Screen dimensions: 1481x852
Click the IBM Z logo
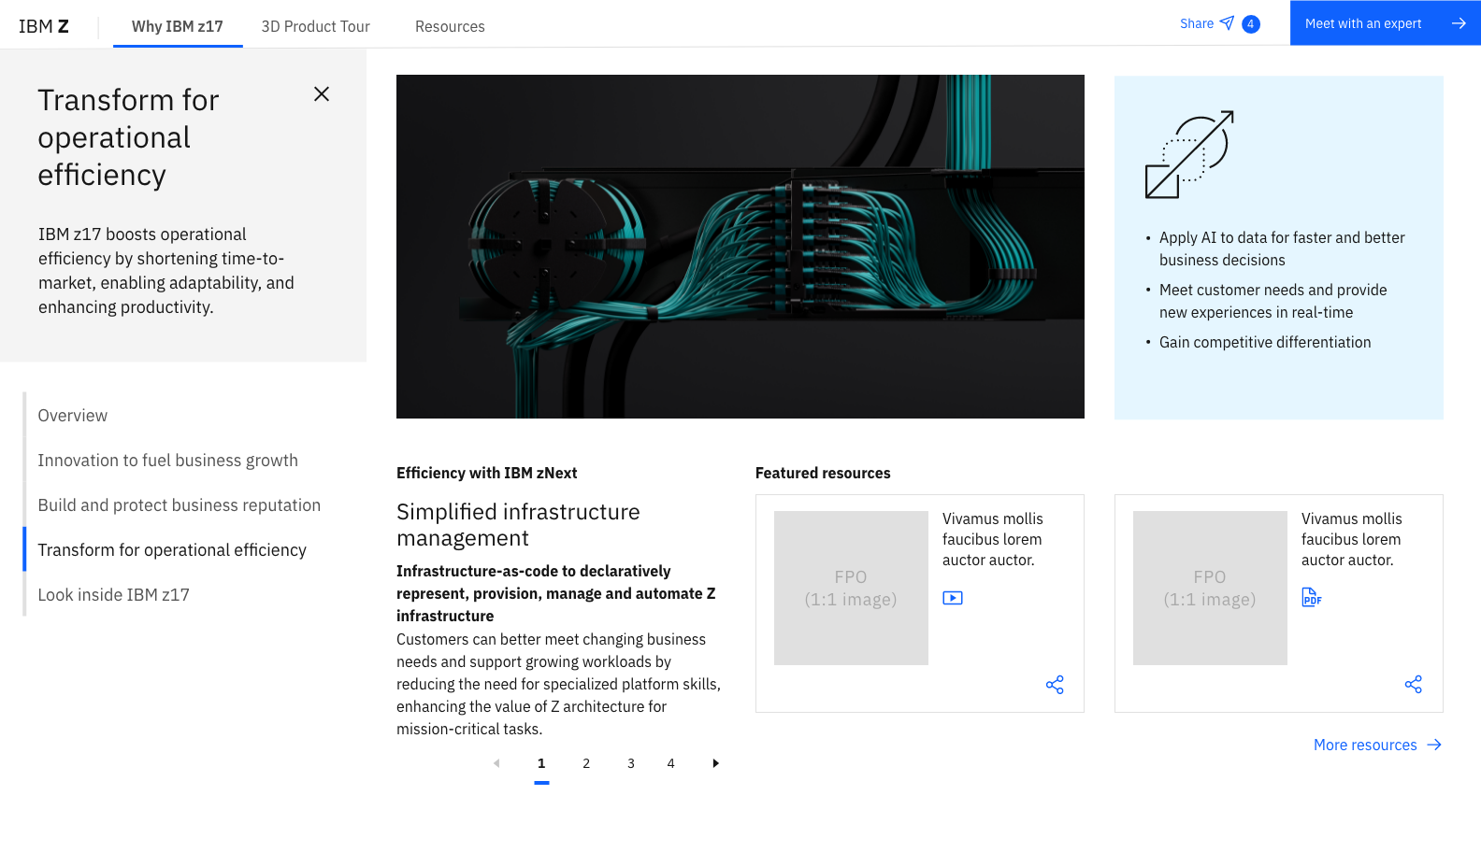point(44,26)
